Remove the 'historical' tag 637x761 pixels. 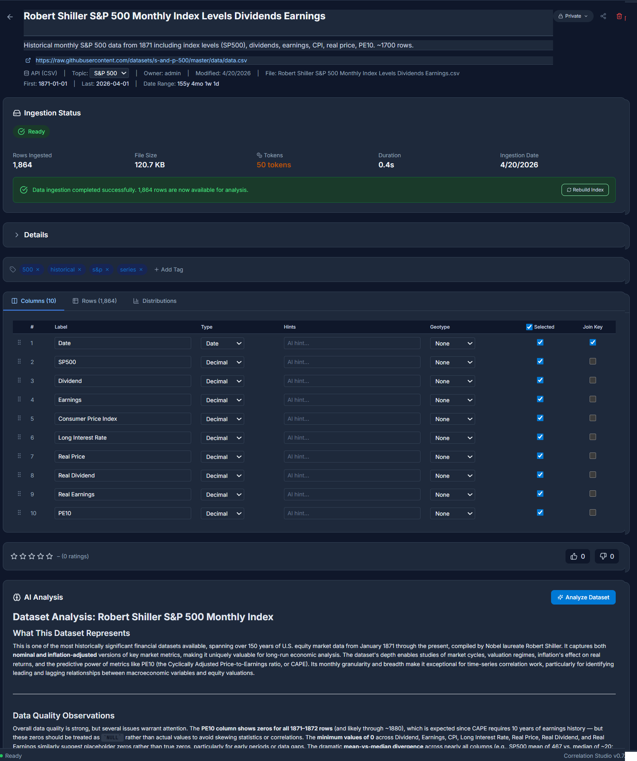[x=80, y=270]
